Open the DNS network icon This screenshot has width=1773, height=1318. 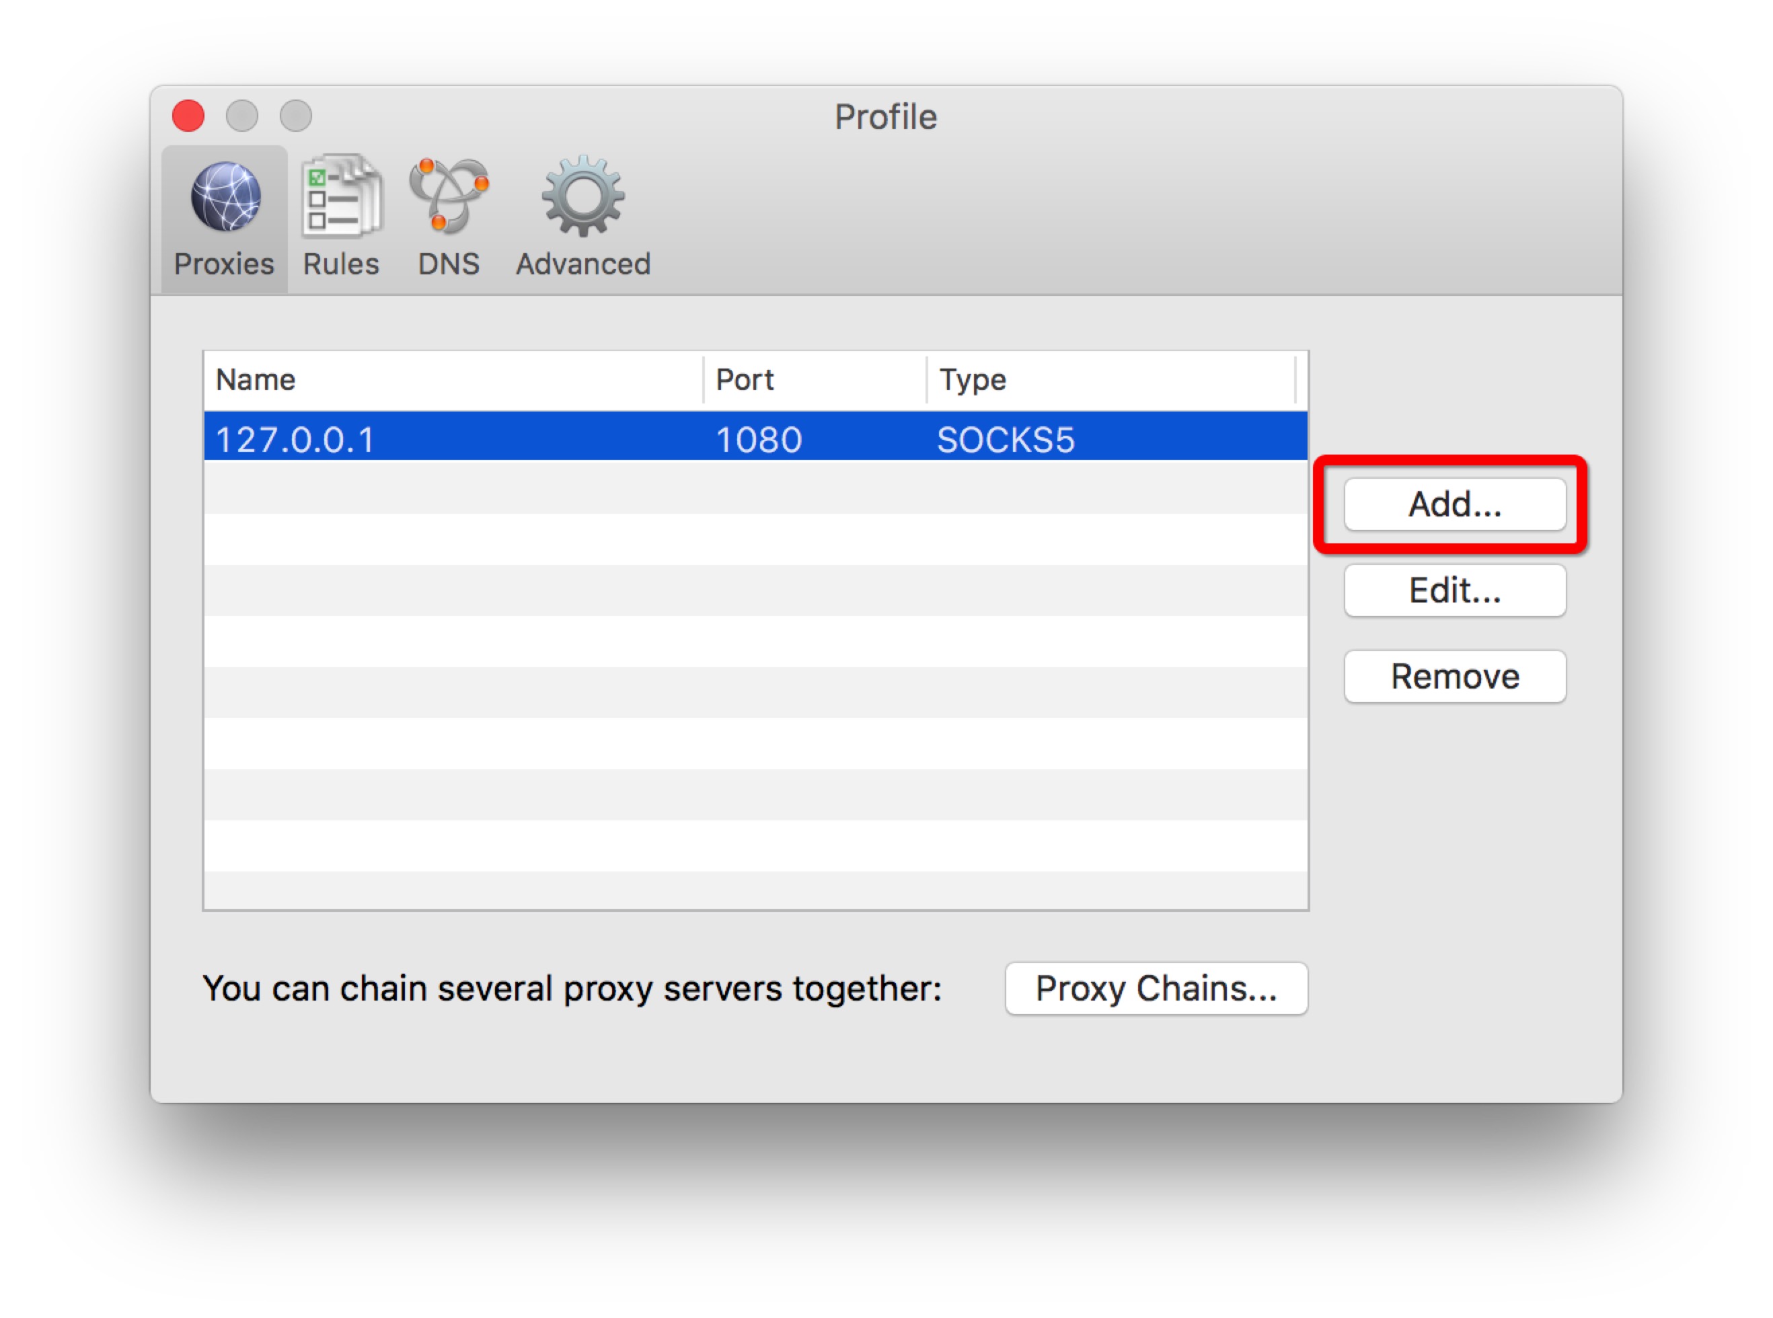449,196
